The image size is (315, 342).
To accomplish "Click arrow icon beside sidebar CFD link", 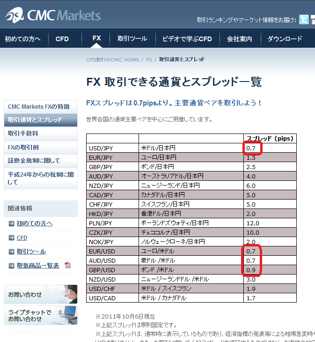I will (x=12, y=238).
